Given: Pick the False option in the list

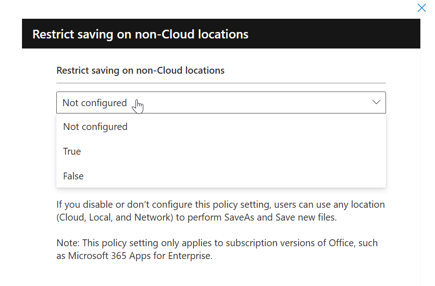Looking at the screenshot, I should click(x=73, y=176).
